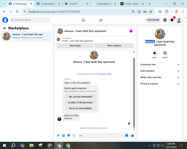Send "In talks. I'll let you know."

(x=80, y=102)
